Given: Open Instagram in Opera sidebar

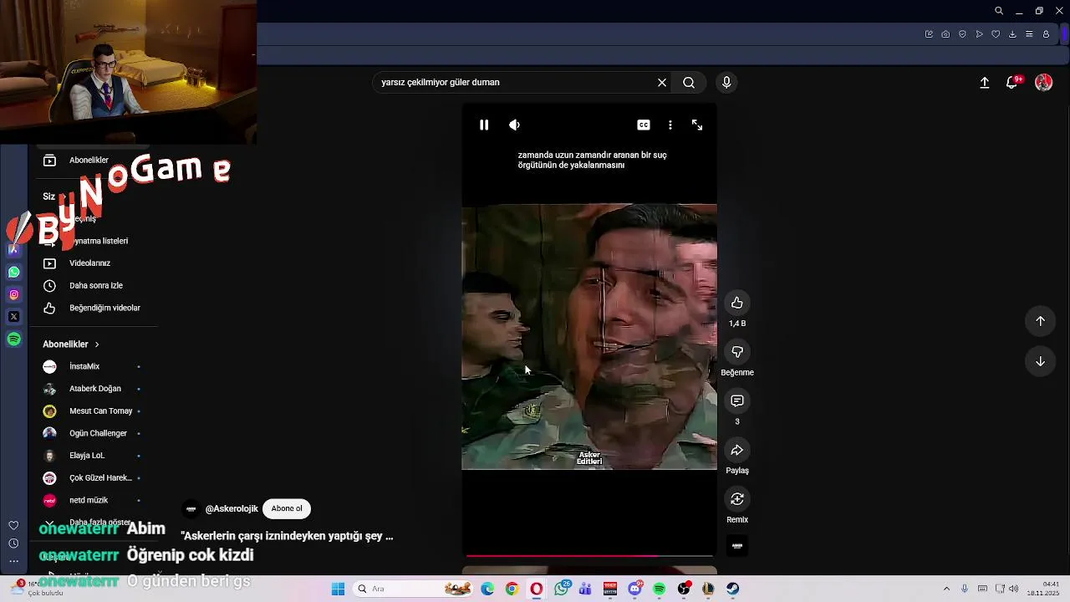Looking at the screenshot, I should click(x=14, y=294).
